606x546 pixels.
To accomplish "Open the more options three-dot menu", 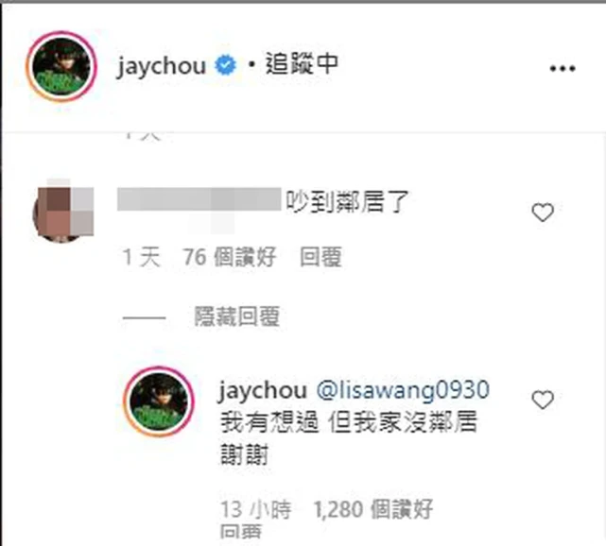I will [x=563, y=69].
